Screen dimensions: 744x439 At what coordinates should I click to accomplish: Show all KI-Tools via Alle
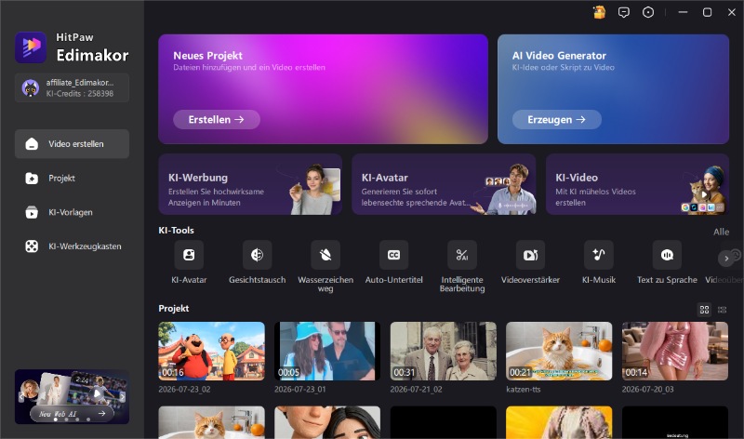click(x=722, y=233)
